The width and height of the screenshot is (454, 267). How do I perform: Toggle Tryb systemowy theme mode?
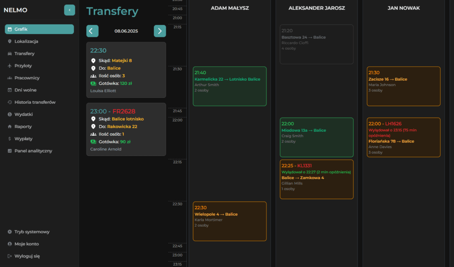tap(31, 232)
